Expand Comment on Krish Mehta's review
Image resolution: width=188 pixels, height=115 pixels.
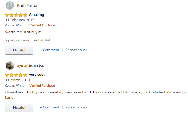click(51, 50)
